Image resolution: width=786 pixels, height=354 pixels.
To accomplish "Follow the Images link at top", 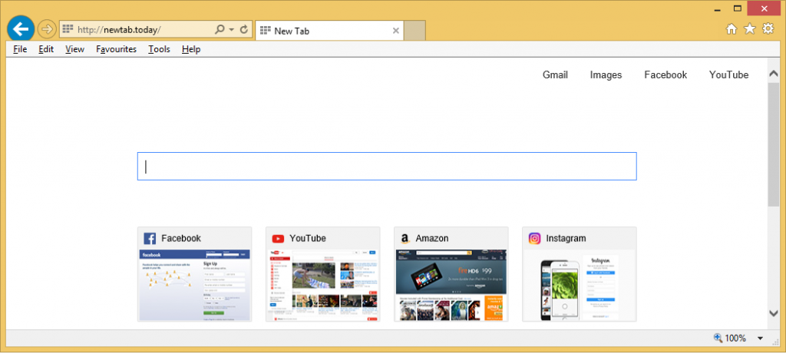I will [x=606, y=74].
